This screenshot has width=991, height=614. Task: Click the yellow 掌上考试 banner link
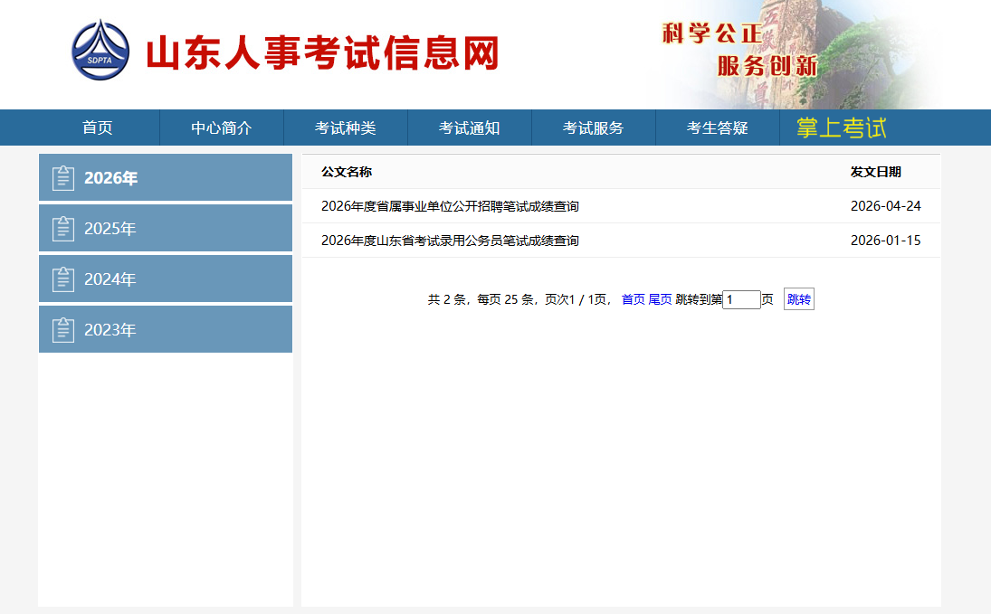click(x=842, y=128)
